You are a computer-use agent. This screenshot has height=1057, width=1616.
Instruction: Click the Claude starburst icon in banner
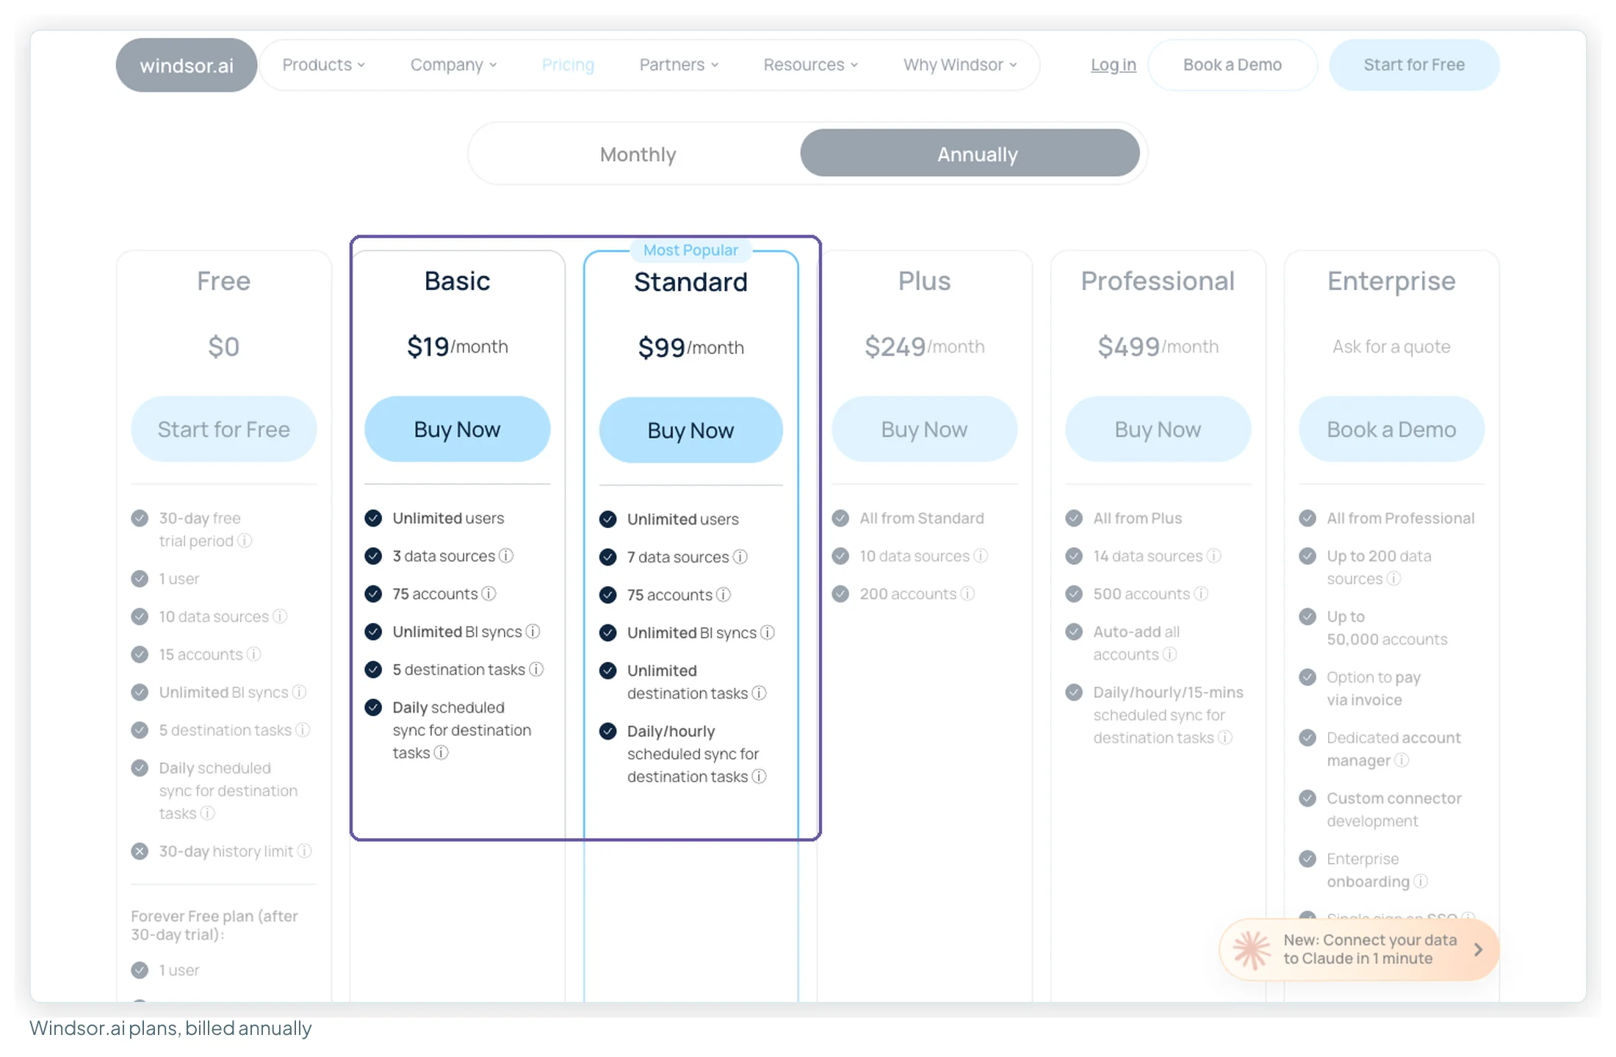pyautogui.click(x=1252, y=950)
